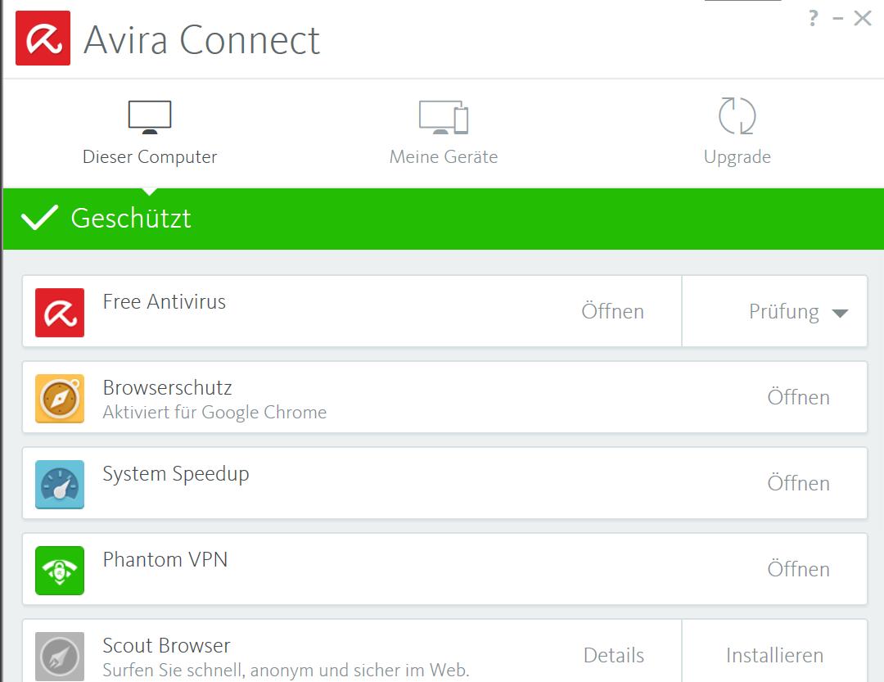Click the Avira umbrella logo in header
This screenshot has width=884, height=682.
click(43, 38)
